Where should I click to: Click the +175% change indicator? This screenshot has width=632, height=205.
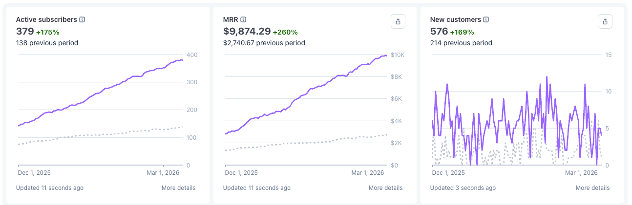point(48,32)
